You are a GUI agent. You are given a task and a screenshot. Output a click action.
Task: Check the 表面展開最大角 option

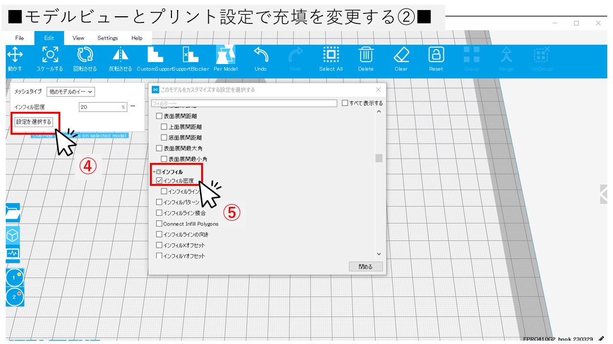click(x=159, y=149)
